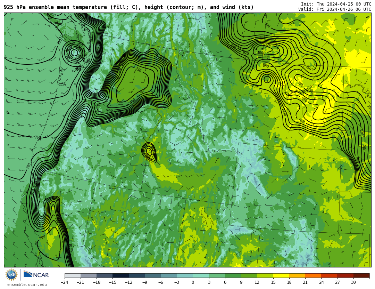This screenshot has height=289, width=375.
Task: Click the -6 colorbar tick label
Action: 161,282
